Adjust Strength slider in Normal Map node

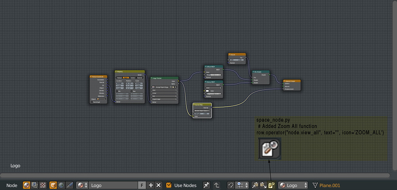[x=202, y=114]
